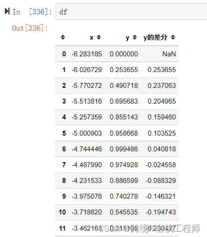Select difference value 0.040818
Image resolution: width=207 pixels, height=237 pixels.
point(162,149)
